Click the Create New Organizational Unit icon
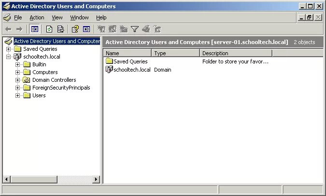Image resolution: width=326 pixels, height=196 pixels. pos(124,29)
